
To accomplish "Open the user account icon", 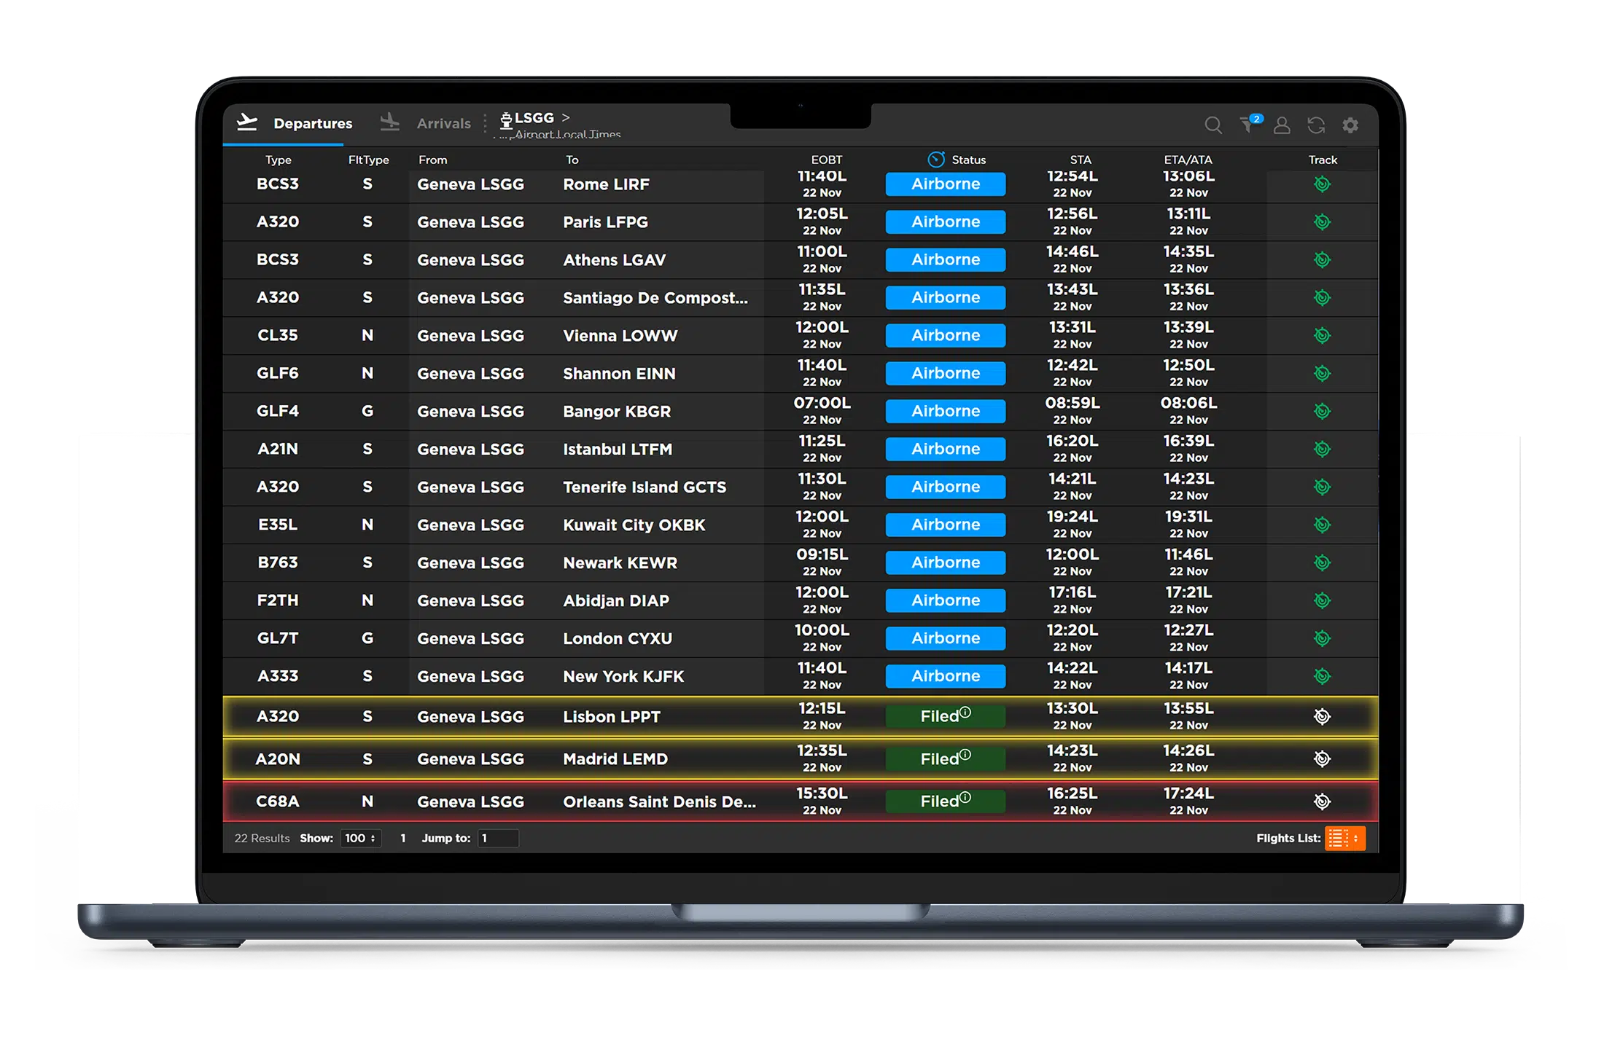I will pos(1282,125).
